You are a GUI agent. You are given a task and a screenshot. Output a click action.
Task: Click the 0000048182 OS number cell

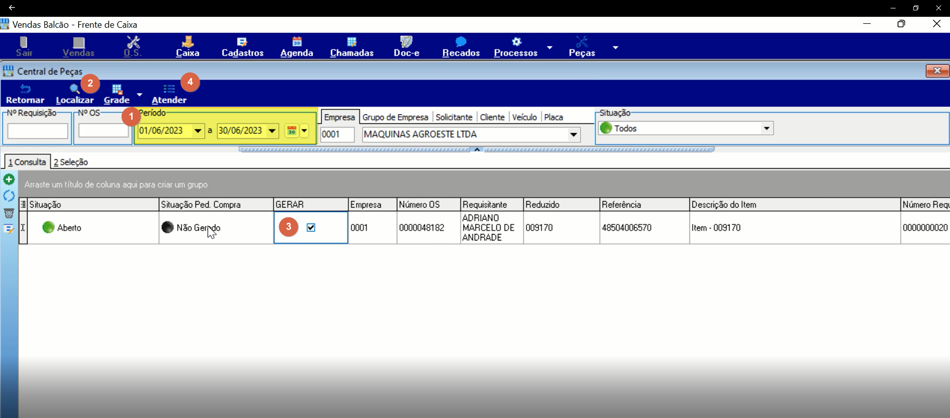click(x=428, y=228)
